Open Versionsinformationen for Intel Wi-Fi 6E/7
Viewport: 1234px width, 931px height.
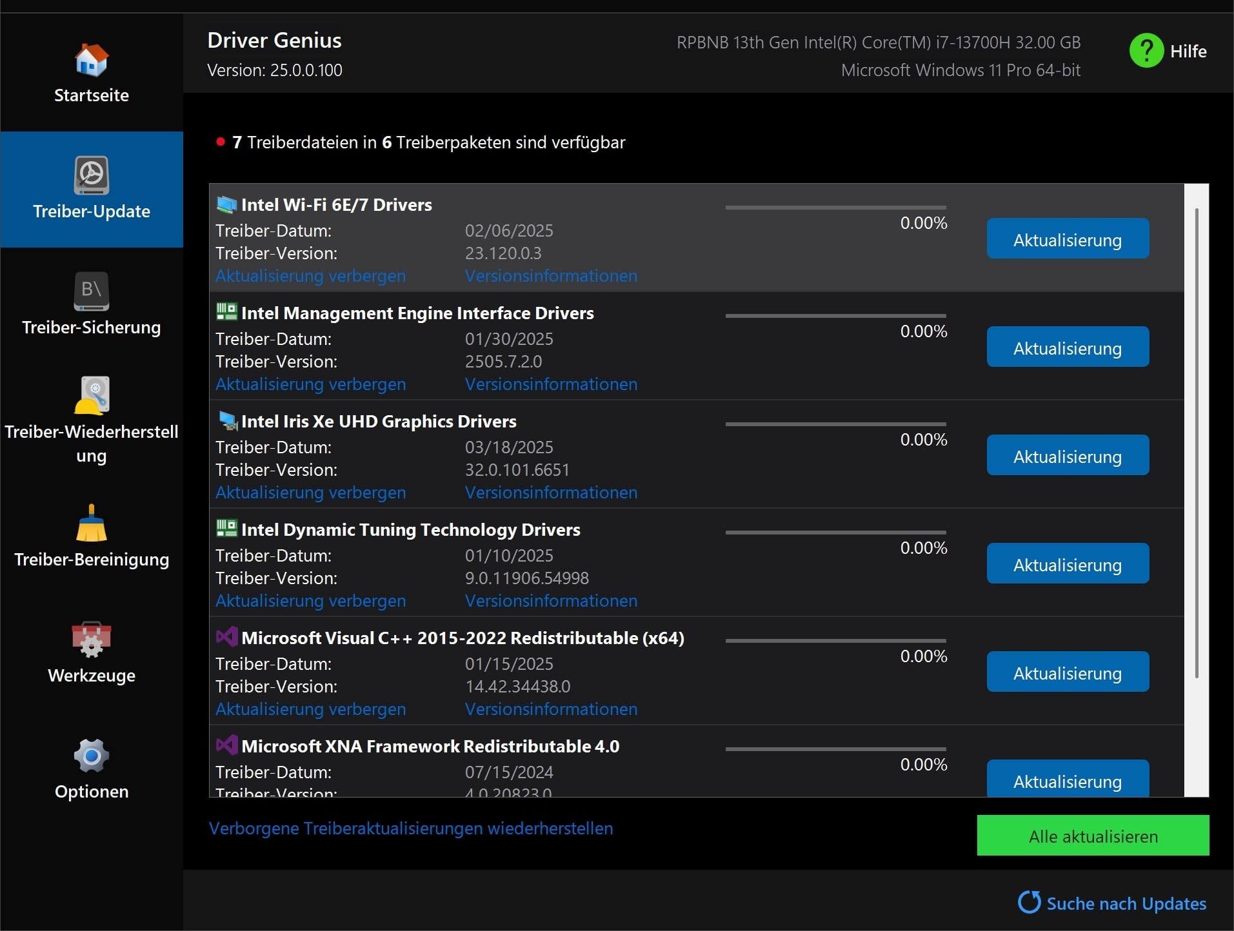pyautogui.click(x=551, y=276)
